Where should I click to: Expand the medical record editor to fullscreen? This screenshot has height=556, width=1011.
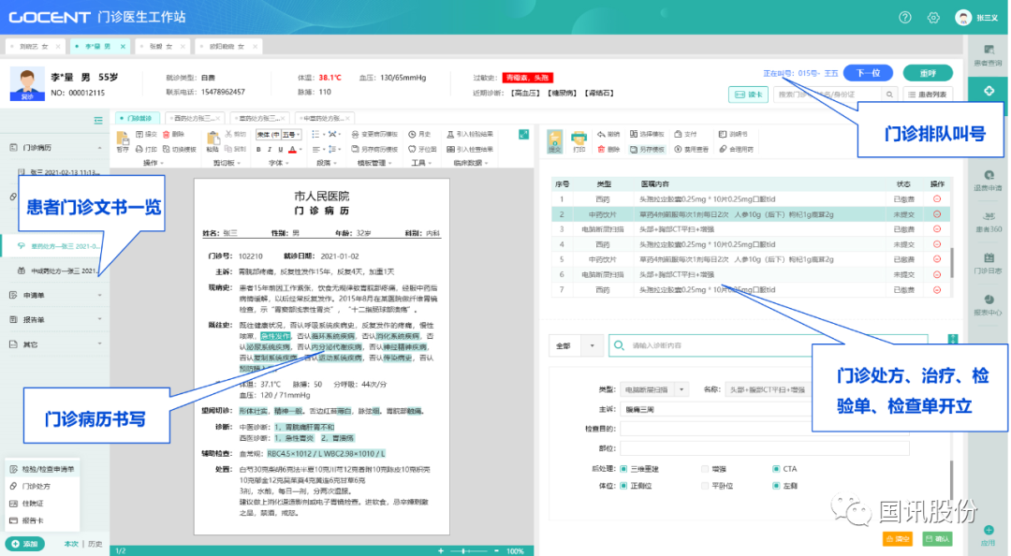click(523, 134)
